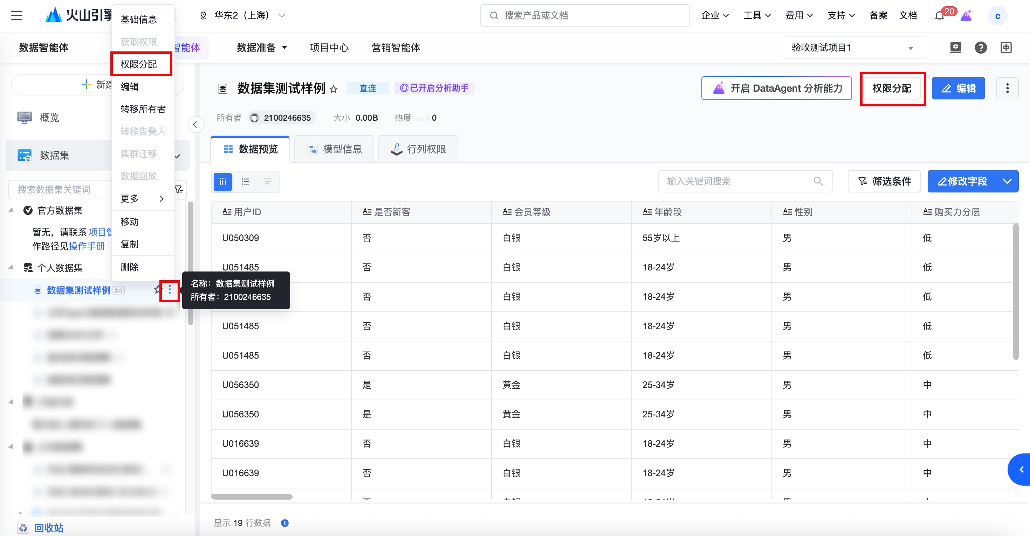Expand the 华东2（上海）region selector
The width and height of the screenshot is (1030, 536).
click(x=242, y=16)
